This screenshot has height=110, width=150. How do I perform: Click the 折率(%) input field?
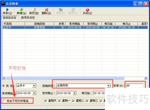(135, 86)
